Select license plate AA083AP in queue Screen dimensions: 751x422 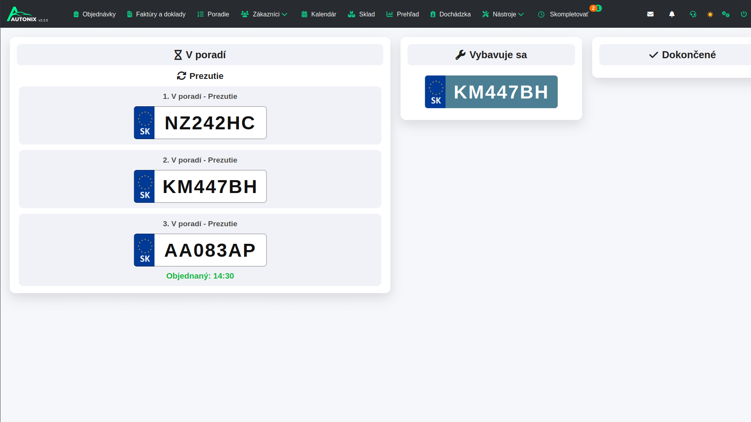click(200, 250)
